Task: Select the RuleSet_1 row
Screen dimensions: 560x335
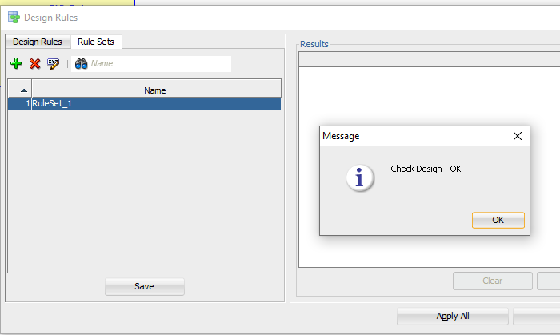Action: 155,103
